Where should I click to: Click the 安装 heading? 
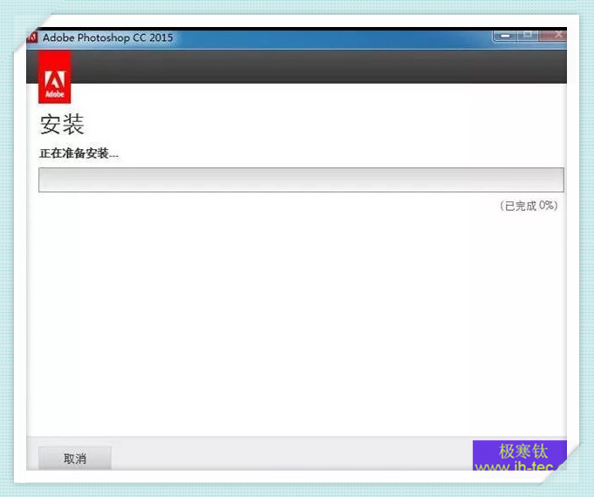(62, 124)
